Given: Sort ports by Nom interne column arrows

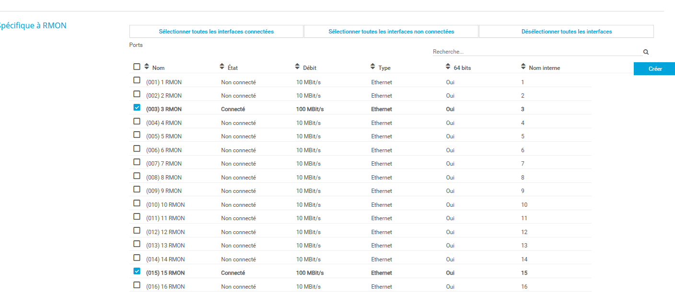Looking at the screenshot, I should click(523, 67).
